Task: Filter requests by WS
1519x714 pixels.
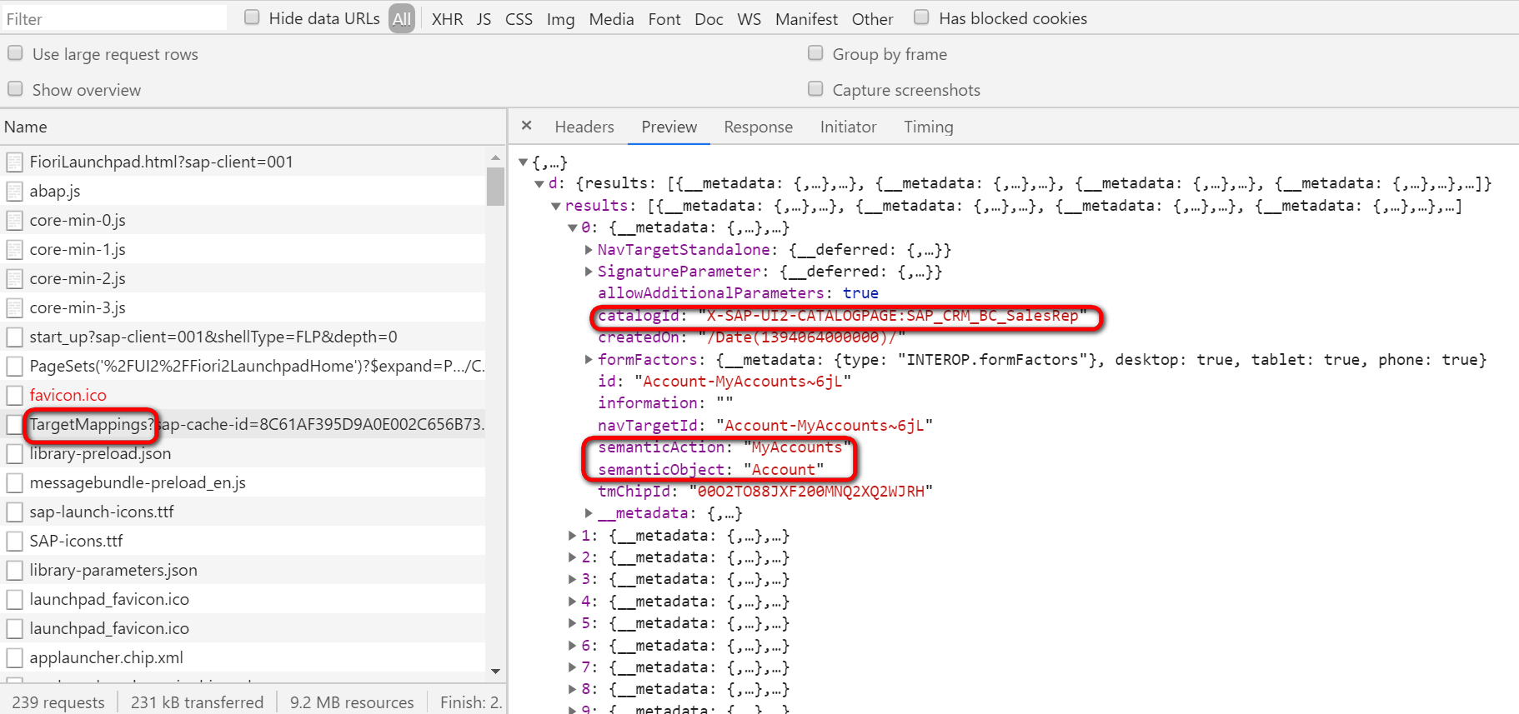Action: point(749,18)
